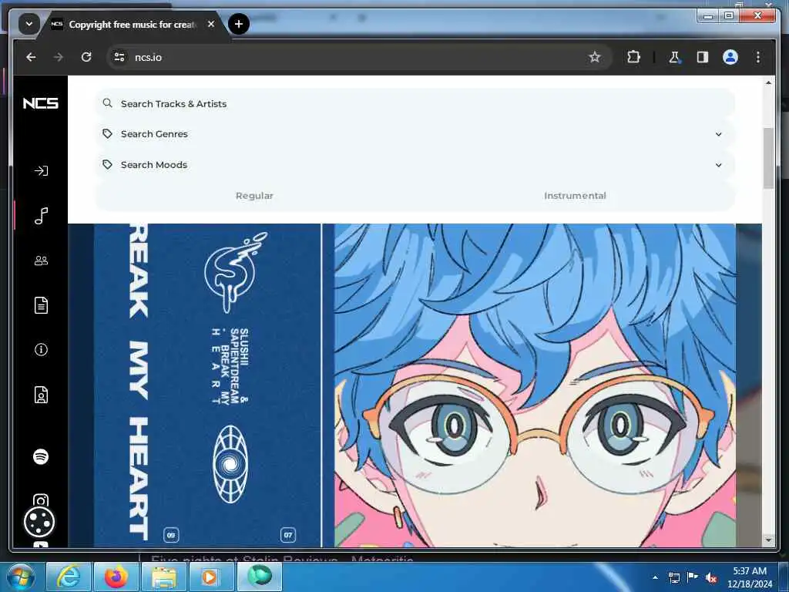Viewport: 789px width, 592px height.
Task: Open the artists people icon in the sidebar
Action: click(x=41, y=261)
